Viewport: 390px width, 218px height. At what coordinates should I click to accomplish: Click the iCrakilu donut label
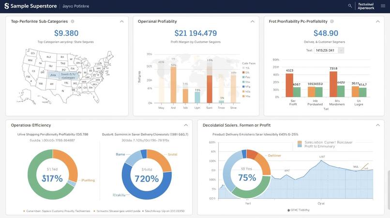tap(119, 195)
